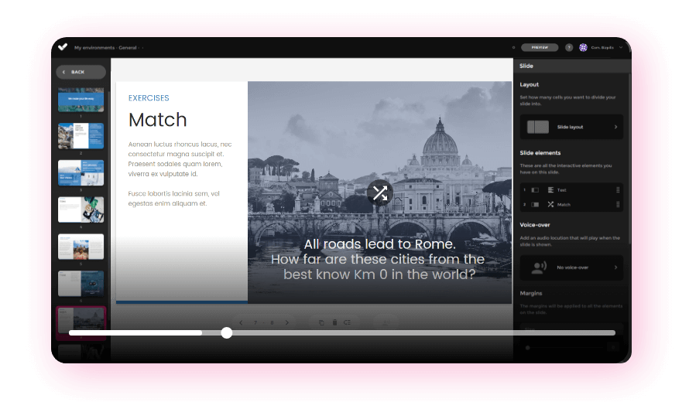Expand the No voice-over setting
This screenshot has width=689, height=402.
[615, 267]
